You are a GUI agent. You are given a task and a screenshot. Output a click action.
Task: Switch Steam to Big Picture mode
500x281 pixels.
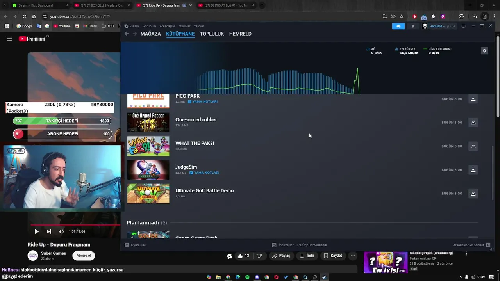click(463, 26)
